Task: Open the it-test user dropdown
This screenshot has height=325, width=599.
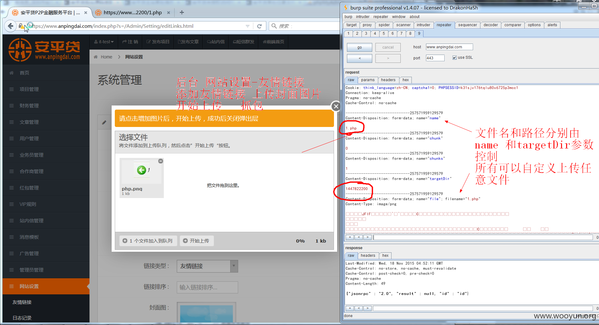Action: [x=104, y=42]
